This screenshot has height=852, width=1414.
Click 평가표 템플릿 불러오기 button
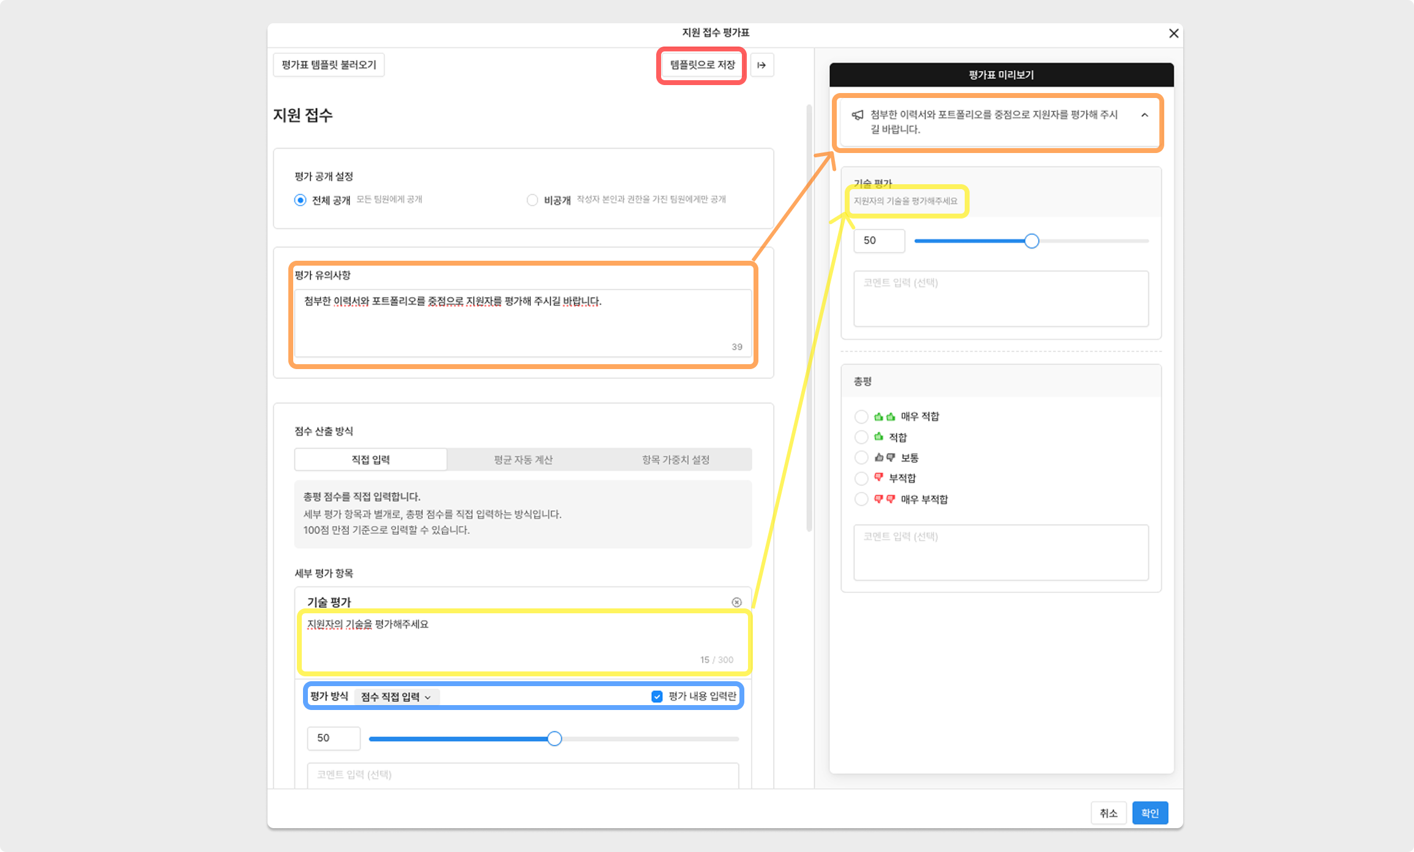pos(329,65)
